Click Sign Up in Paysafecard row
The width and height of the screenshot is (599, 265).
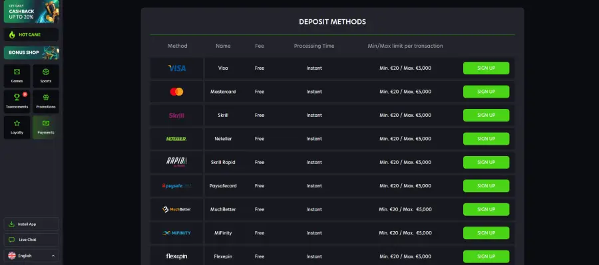point(486,186)
